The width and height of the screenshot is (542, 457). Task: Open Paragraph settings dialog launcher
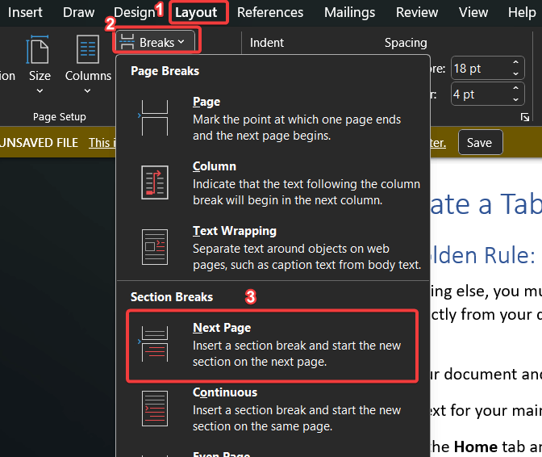525,118
